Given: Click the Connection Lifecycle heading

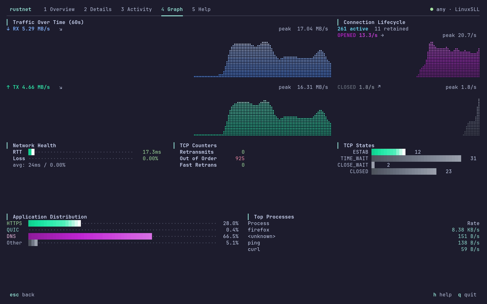Looking at the screenshot, I should pyautogui.click(x=374, y=22).
